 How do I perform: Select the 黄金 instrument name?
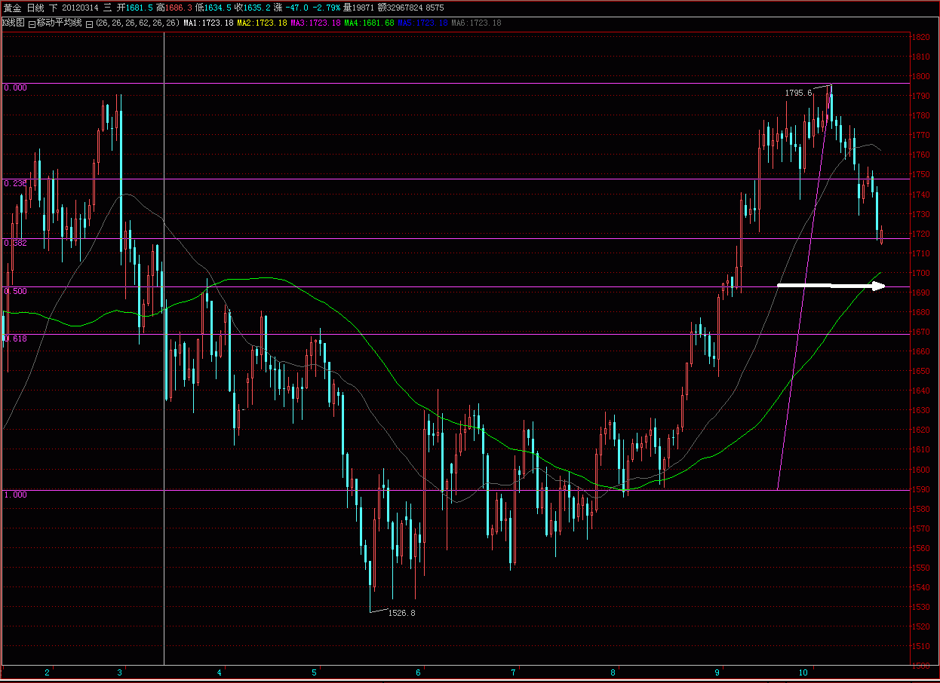(x=12, y=8)
